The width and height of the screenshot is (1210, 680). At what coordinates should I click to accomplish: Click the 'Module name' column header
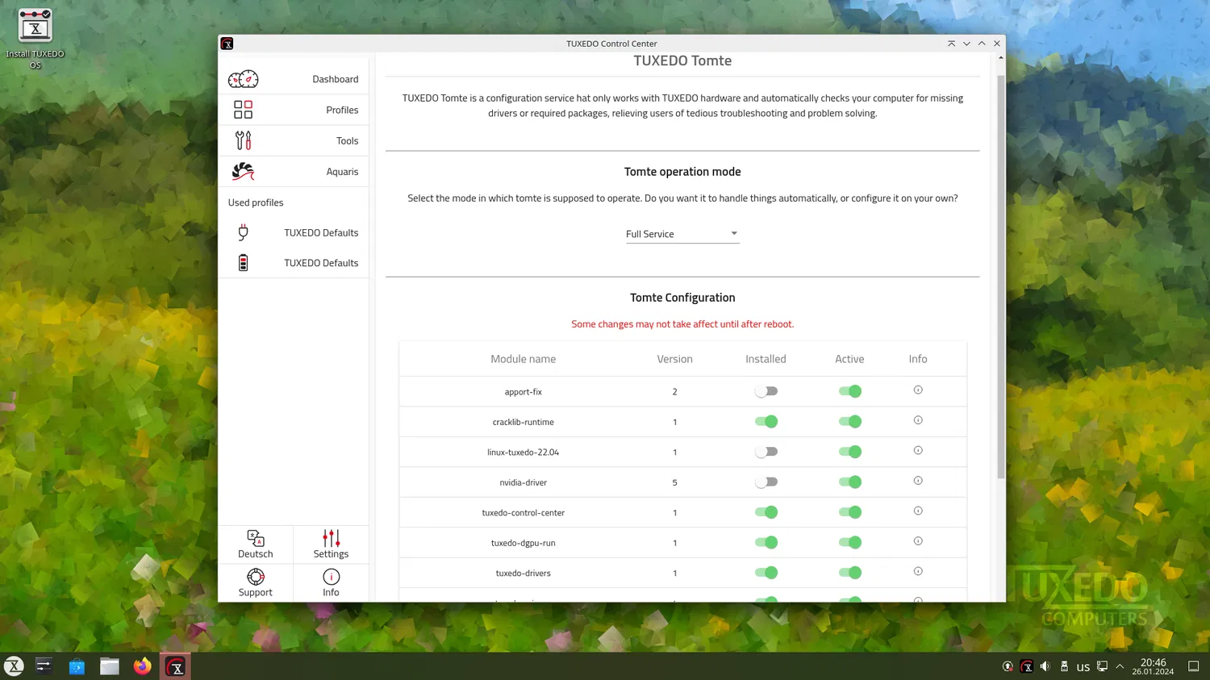524,359
